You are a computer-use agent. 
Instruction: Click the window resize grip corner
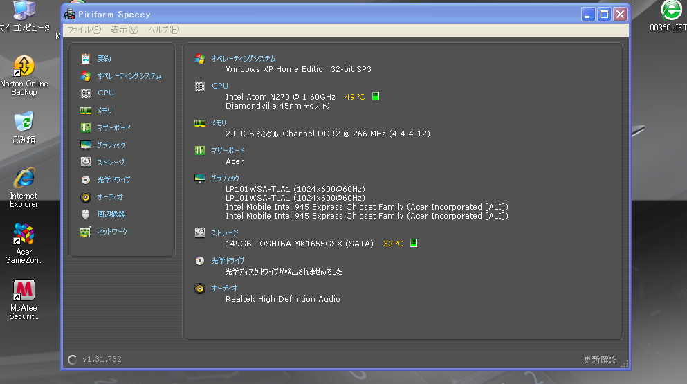(625, 363)
